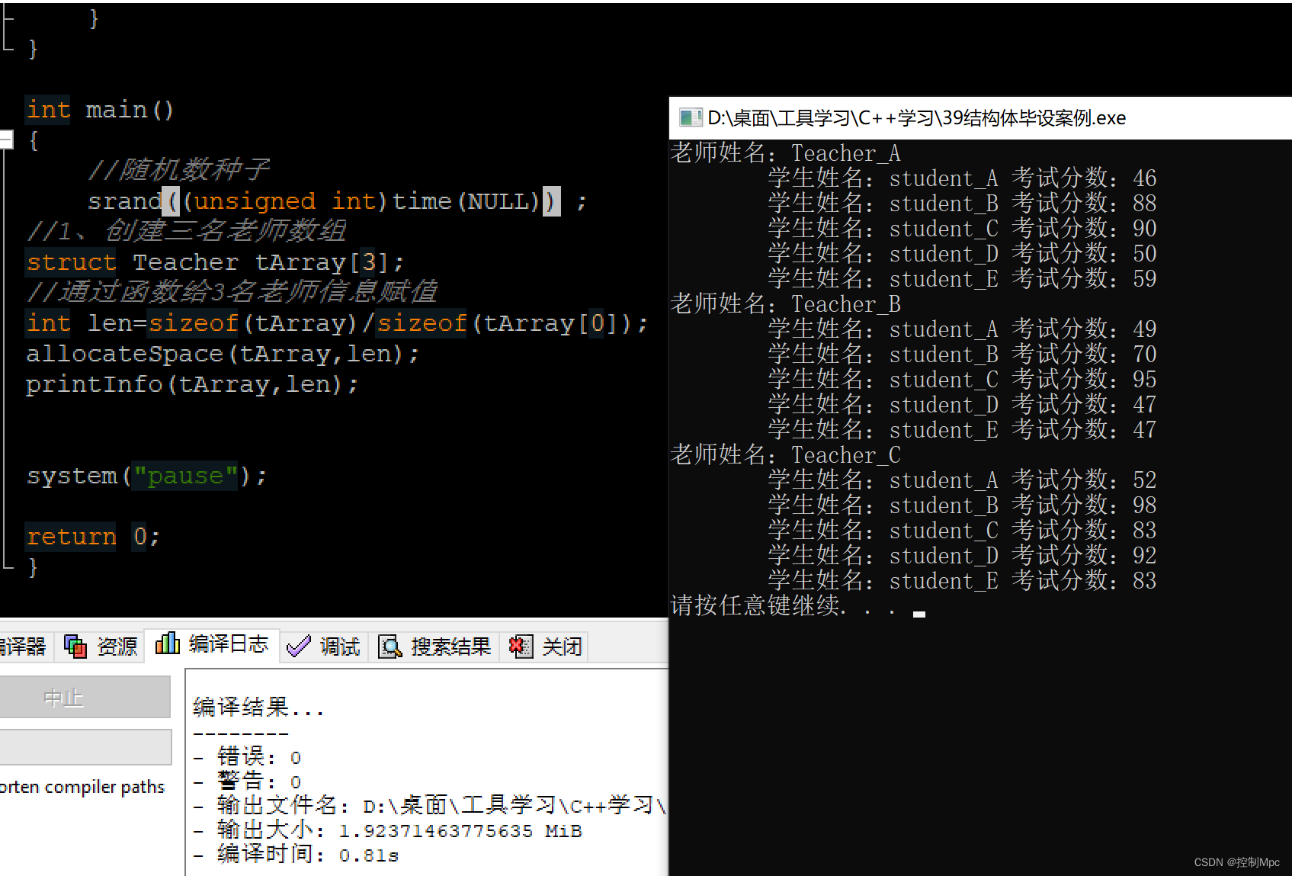
Task: Click the 搜索结果 magnifier icon
Action: [390, 647]
